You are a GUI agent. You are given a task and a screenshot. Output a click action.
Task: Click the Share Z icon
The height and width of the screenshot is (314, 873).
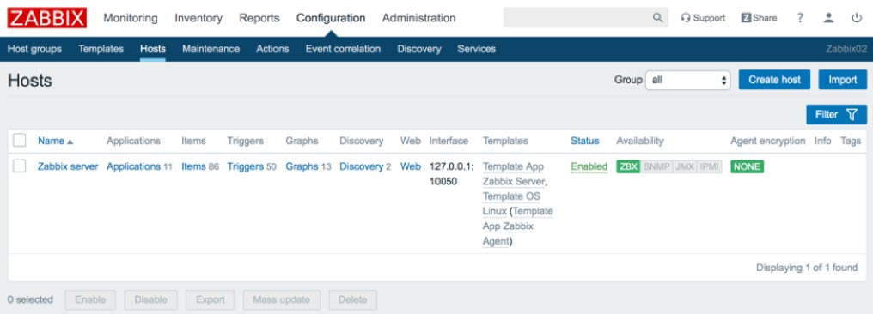point(746,18)
